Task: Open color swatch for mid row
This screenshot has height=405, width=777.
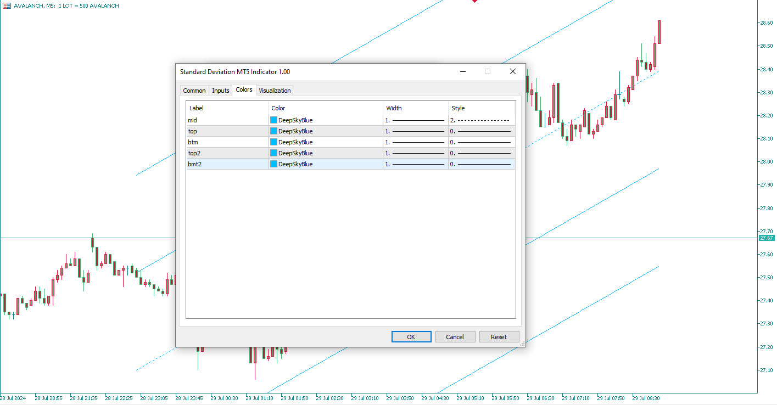Action: pos(274,120)
